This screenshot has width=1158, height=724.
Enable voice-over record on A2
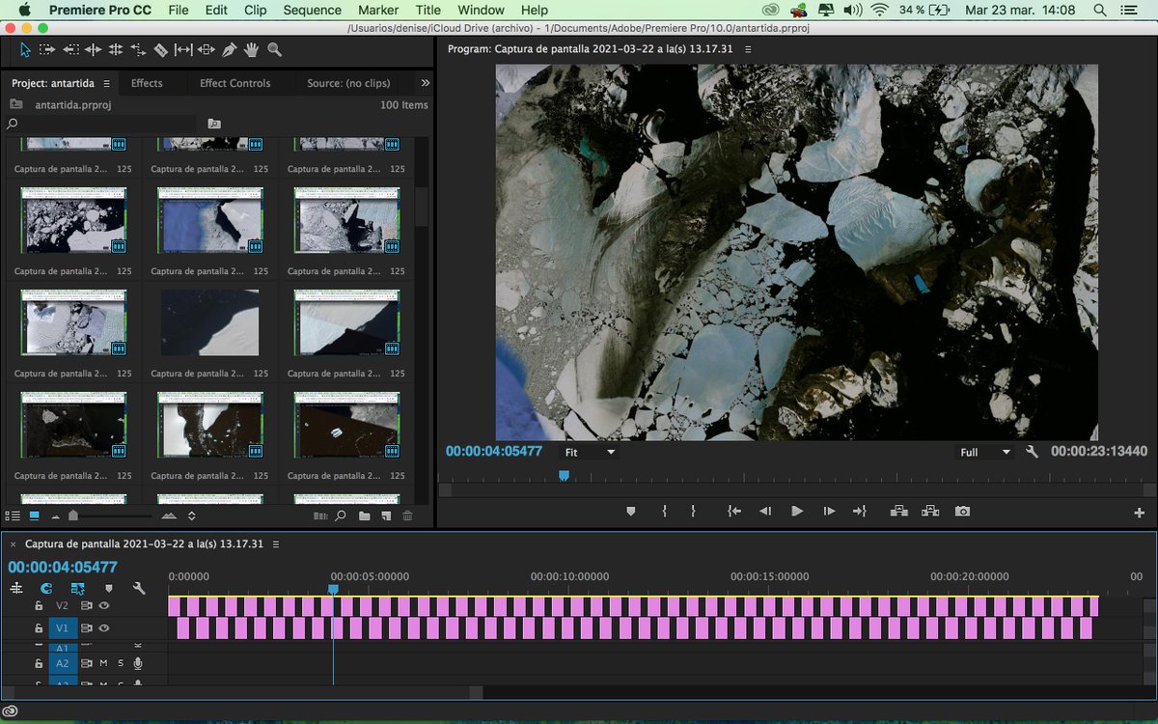tap(138, 663)
